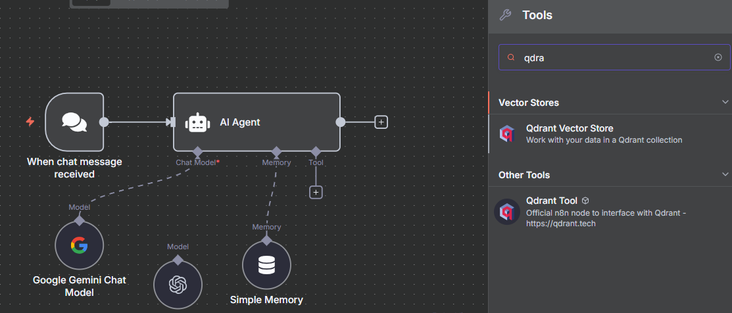Open the Simple Memory database node

click(266, 265)
